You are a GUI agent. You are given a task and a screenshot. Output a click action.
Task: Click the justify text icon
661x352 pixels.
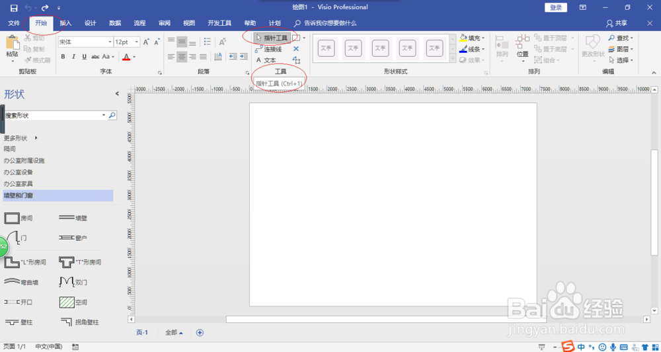203,56
